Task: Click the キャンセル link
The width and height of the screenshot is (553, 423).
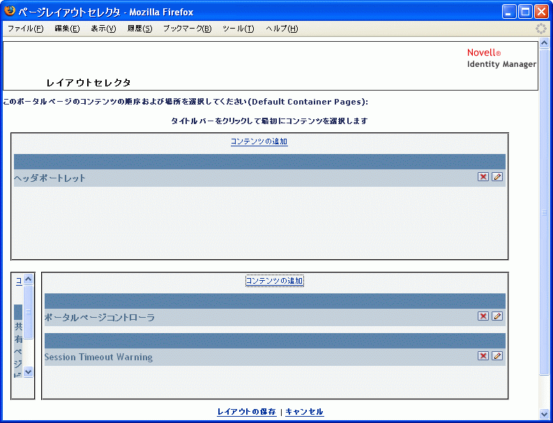Action: pyautogui.click(x=304, y=412)
